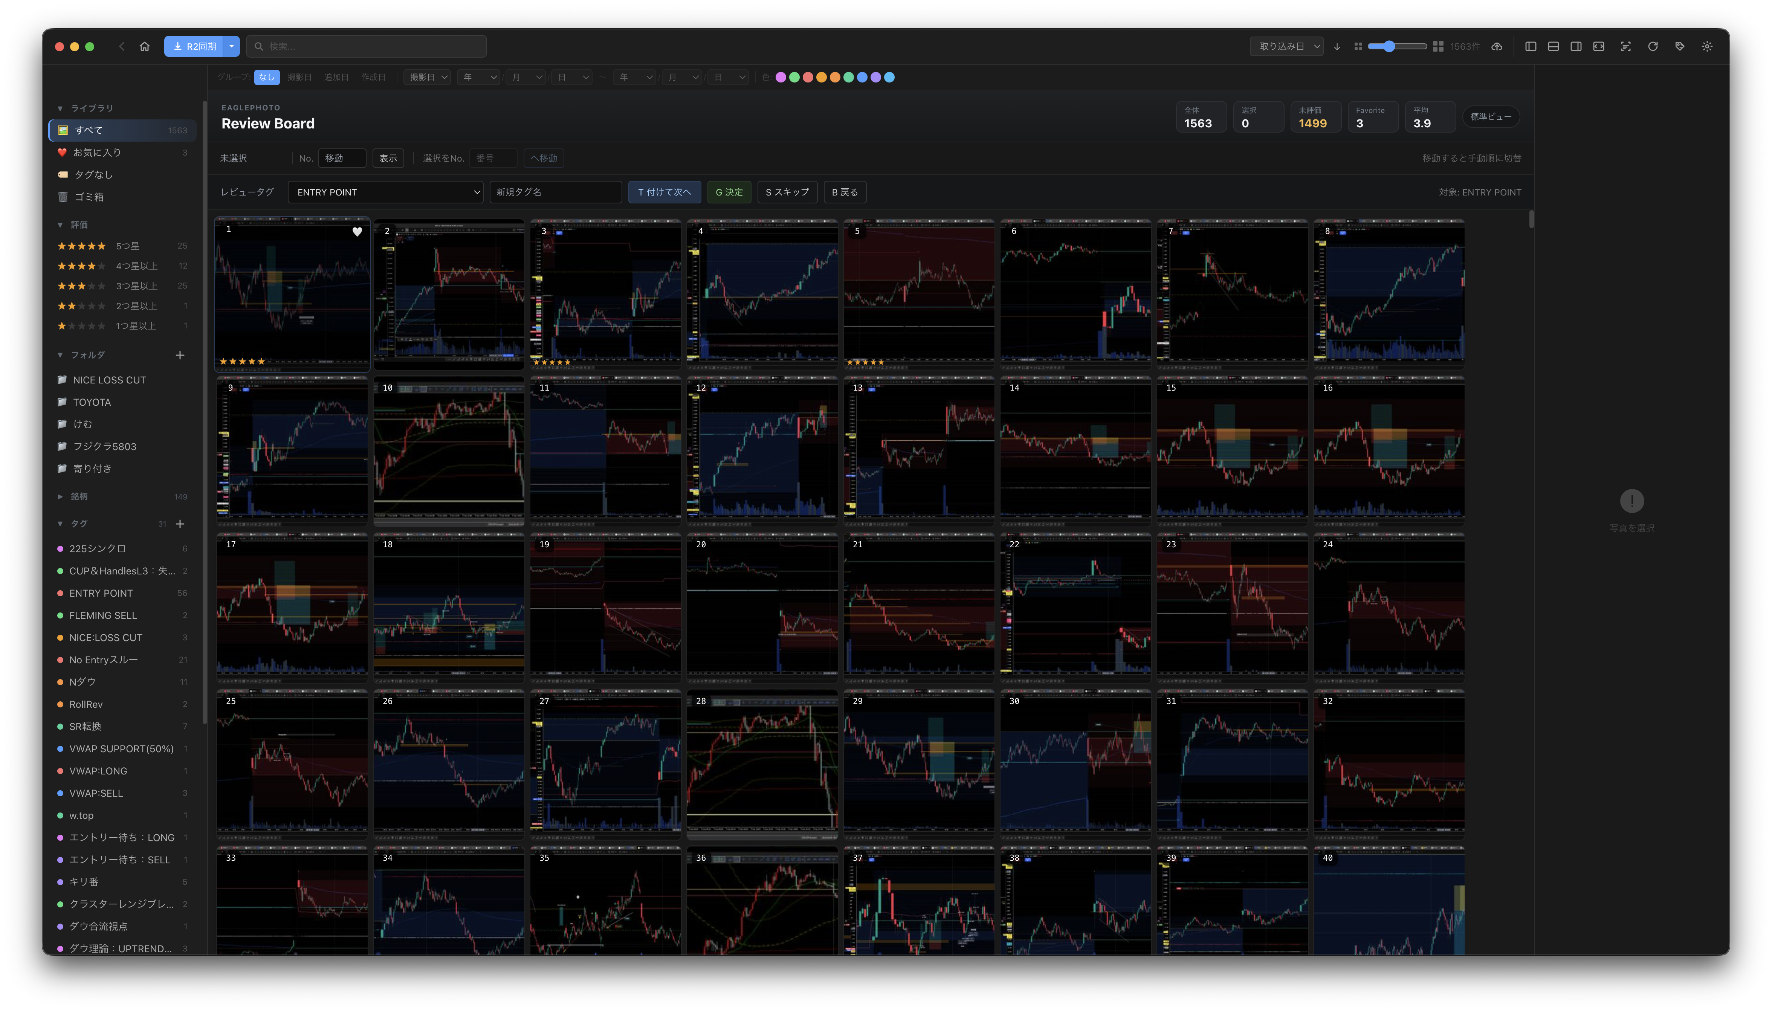Image resolution: width=1772 pixels, height=1011 pixels.
Task: Open the first 年 start-year dropdown
Action: click(x=479, y=77)
